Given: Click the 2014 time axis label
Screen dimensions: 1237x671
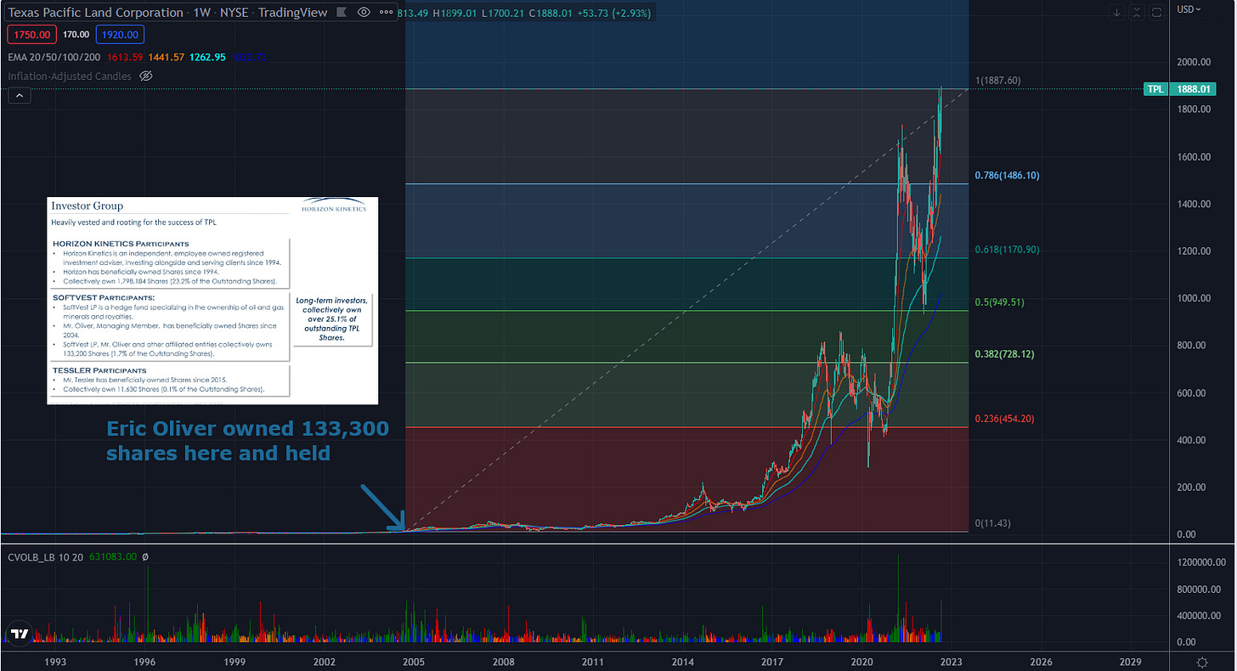Looking at the screenshot, I should coord(682,661).
